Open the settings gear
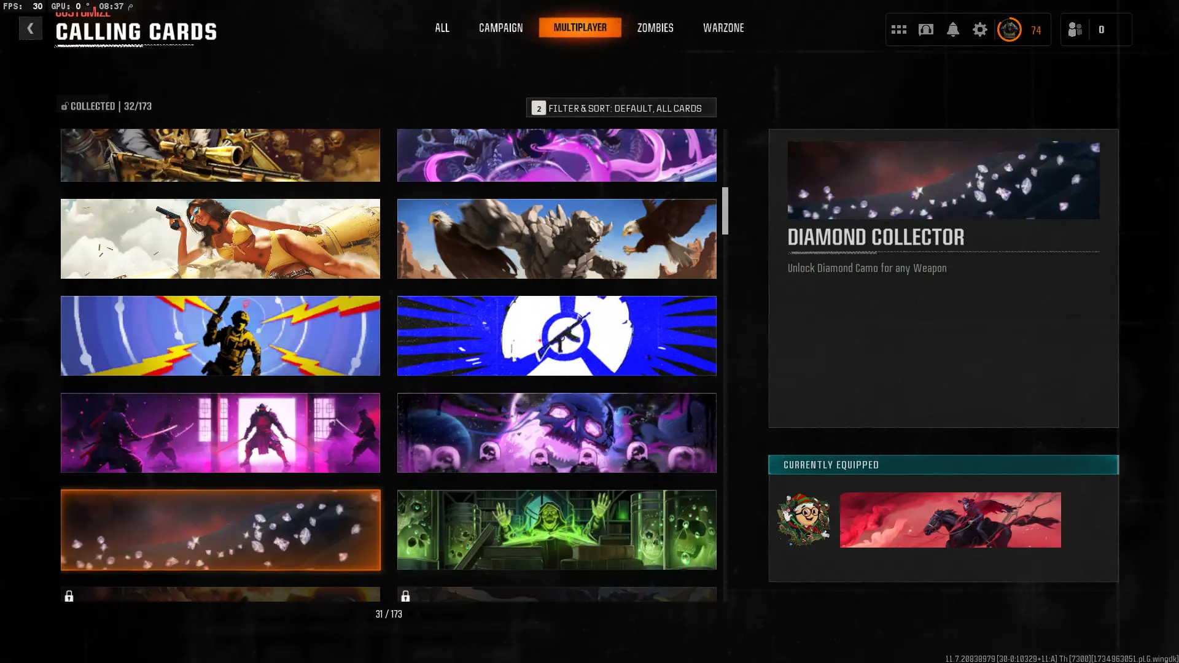The height and width of the screenshot is (663, 1179). pos(979,29)
